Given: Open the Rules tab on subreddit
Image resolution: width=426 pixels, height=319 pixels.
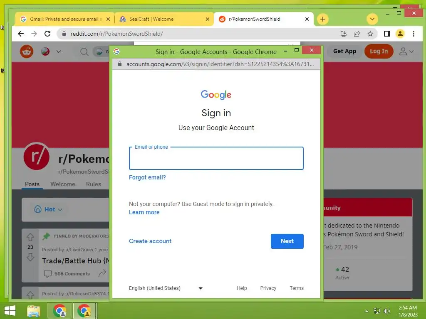Looking at the screenshot, I should pos(94,184).
